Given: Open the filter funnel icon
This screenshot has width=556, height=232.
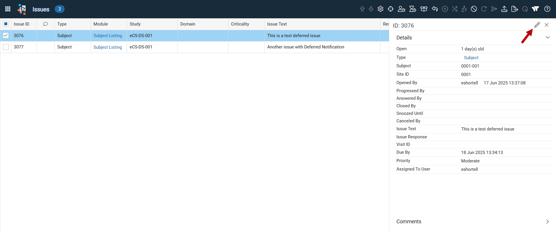Looking at the screenshot, I should (x=535, y=9).
